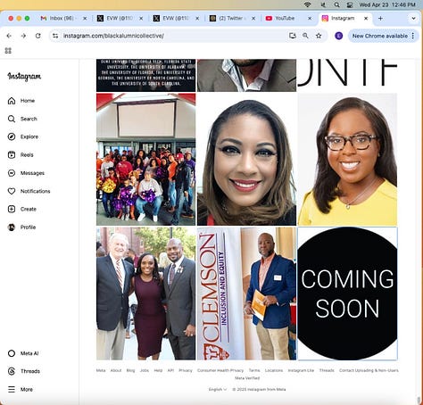The width and height of the screenshot is (423, 405).
Task: Open Profile from the sidebar
Action: click(21, 227)
